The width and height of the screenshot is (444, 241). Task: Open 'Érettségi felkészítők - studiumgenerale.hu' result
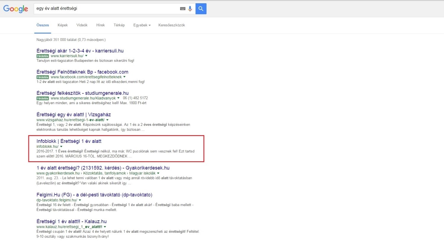[x=83, y=93]
